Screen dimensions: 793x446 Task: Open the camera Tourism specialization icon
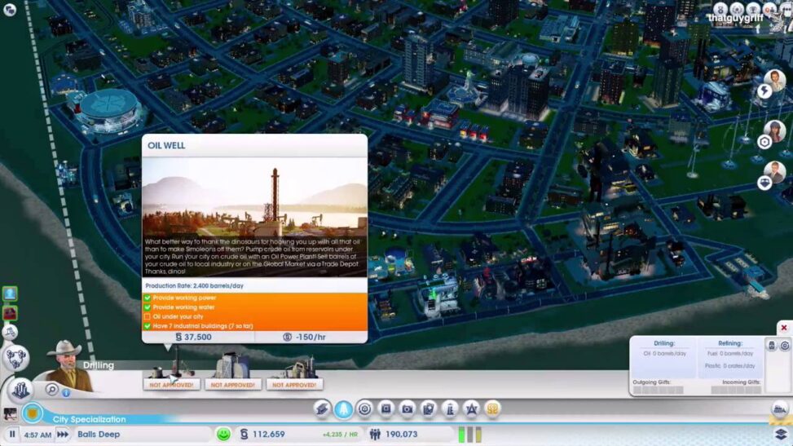(408, 408)
